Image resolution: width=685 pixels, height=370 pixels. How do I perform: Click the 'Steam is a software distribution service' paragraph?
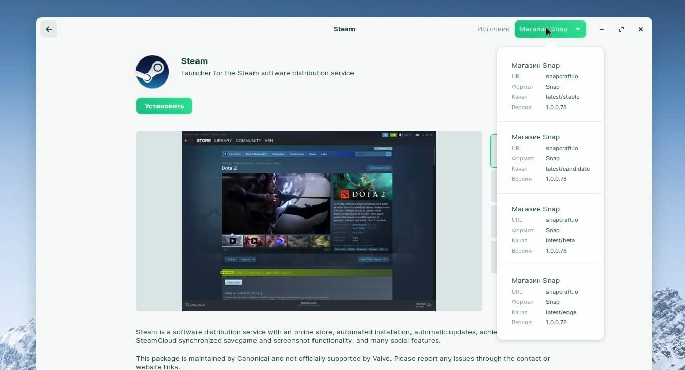(317, 336)
